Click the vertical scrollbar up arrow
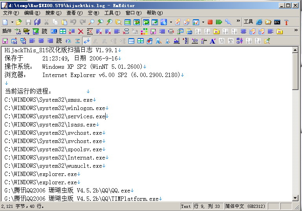 point(295,50)
